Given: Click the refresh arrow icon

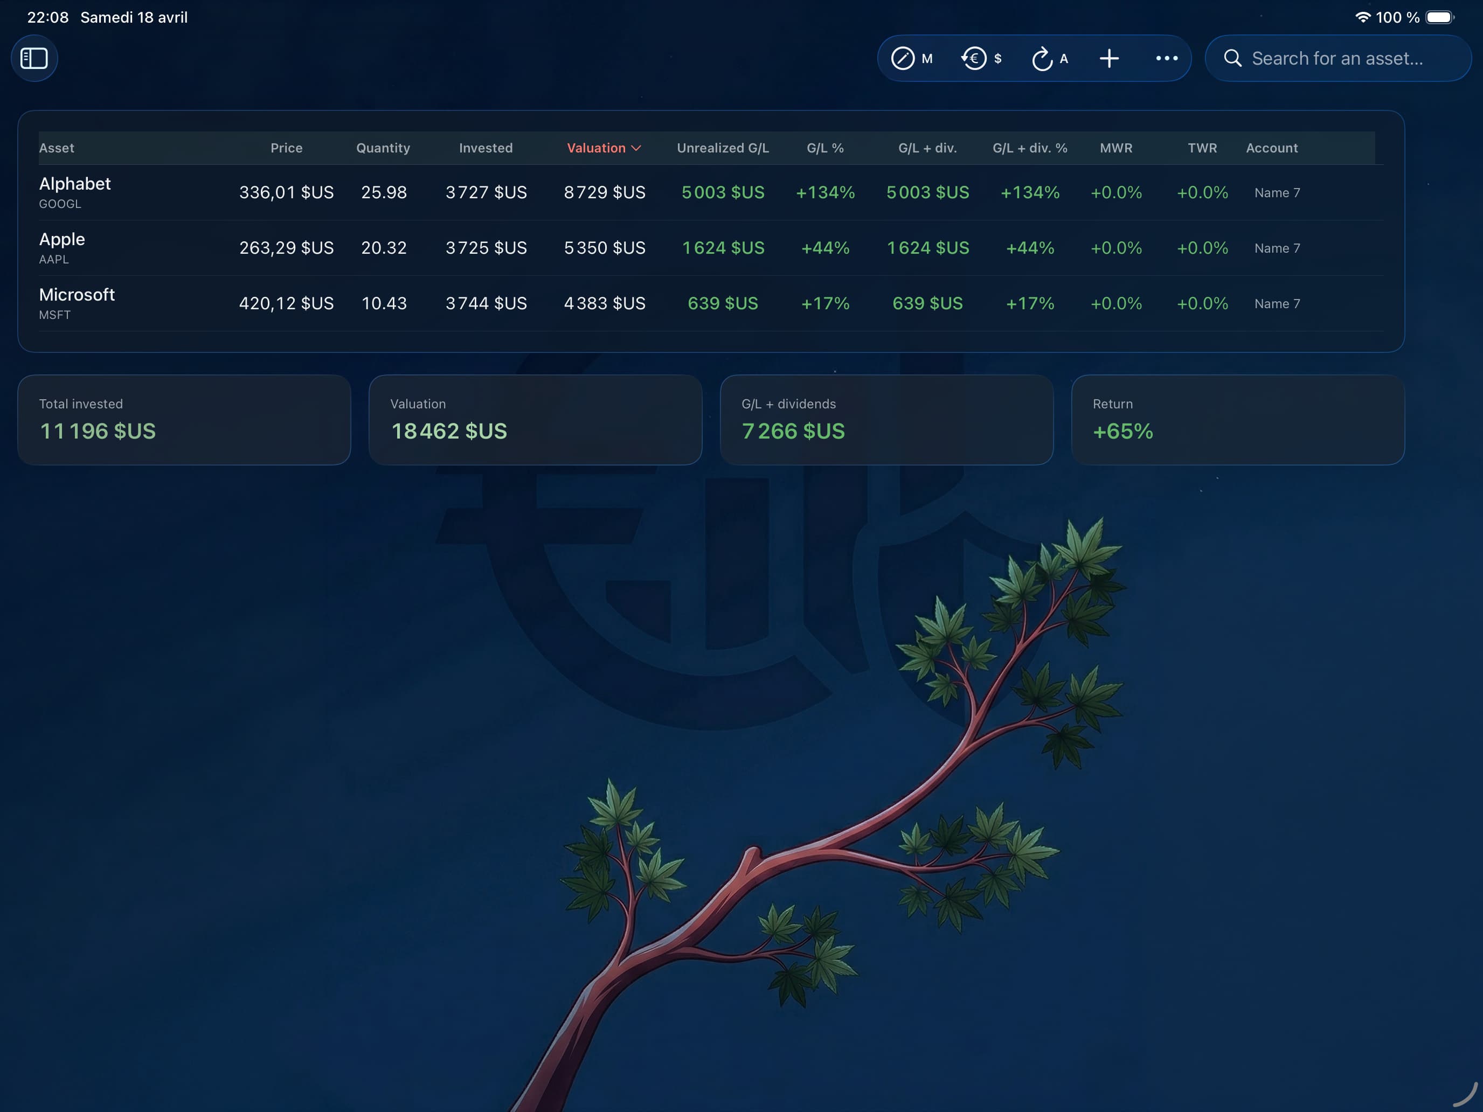Looking at the screenshot, I should (x=1042, y=58).
